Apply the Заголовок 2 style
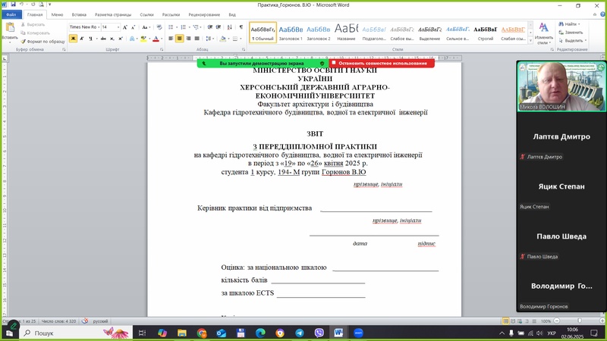The width and height of the screenshot is (607, 341). click(319, 32)
